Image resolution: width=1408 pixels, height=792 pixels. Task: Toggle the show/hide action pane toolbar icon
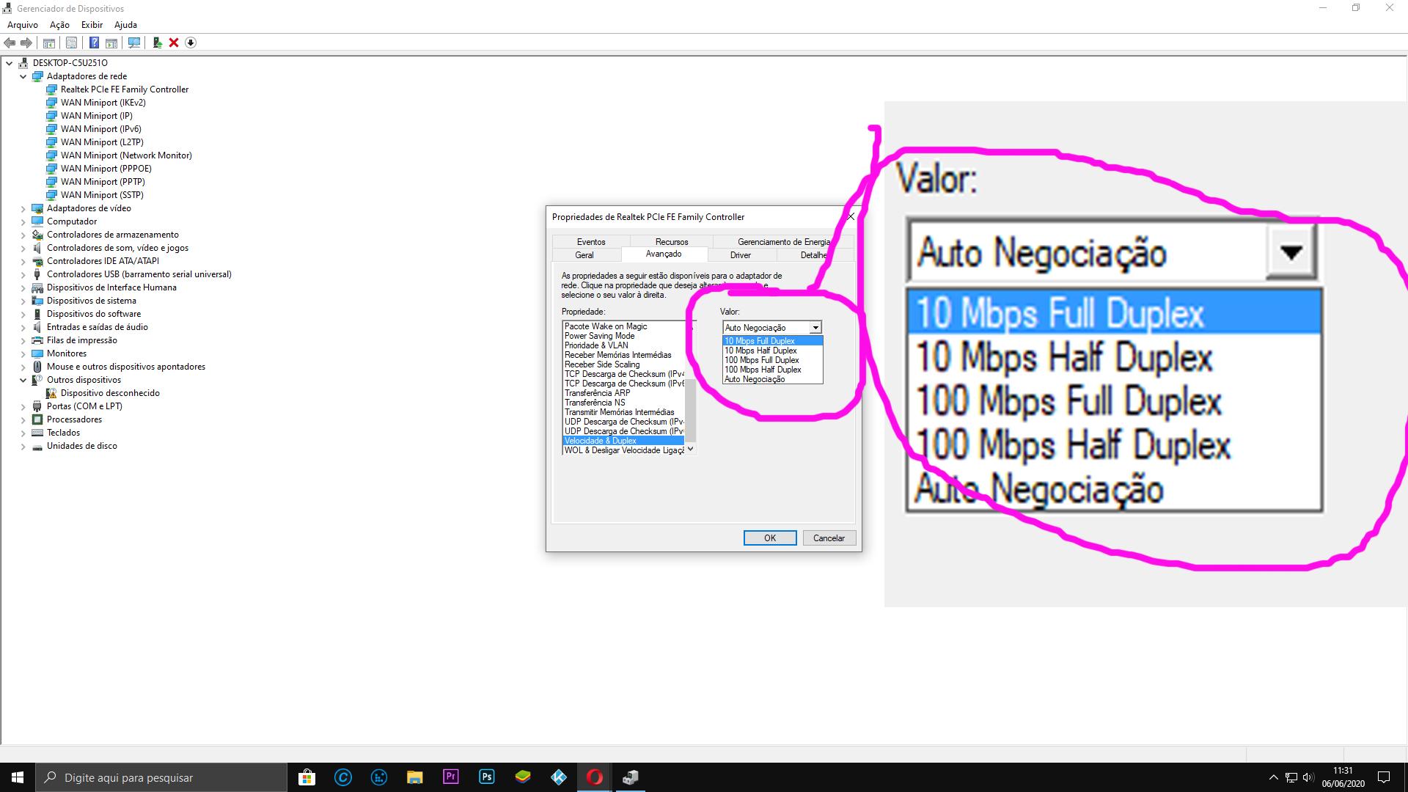111,43
